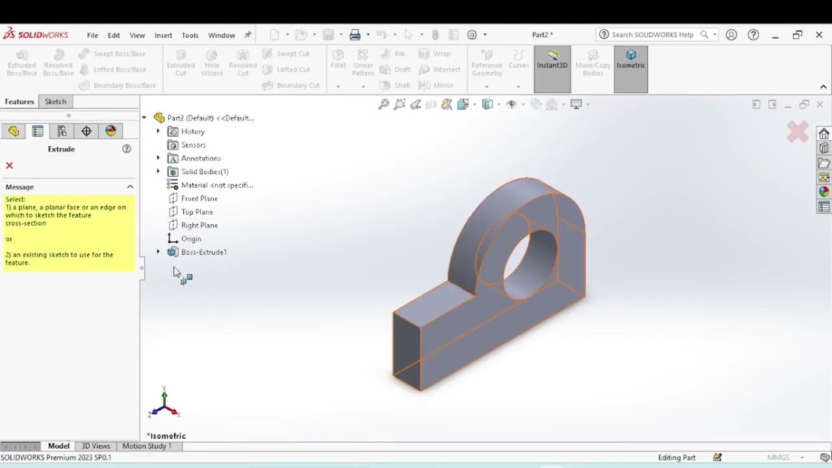This screenshot has width=832, height=468.
Task: Open the Design Library task pane icon
Action: [824, 148]
